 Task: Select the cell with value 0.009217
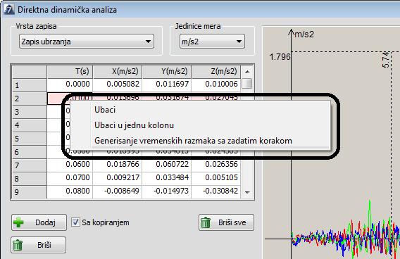[x=118, y=177]
